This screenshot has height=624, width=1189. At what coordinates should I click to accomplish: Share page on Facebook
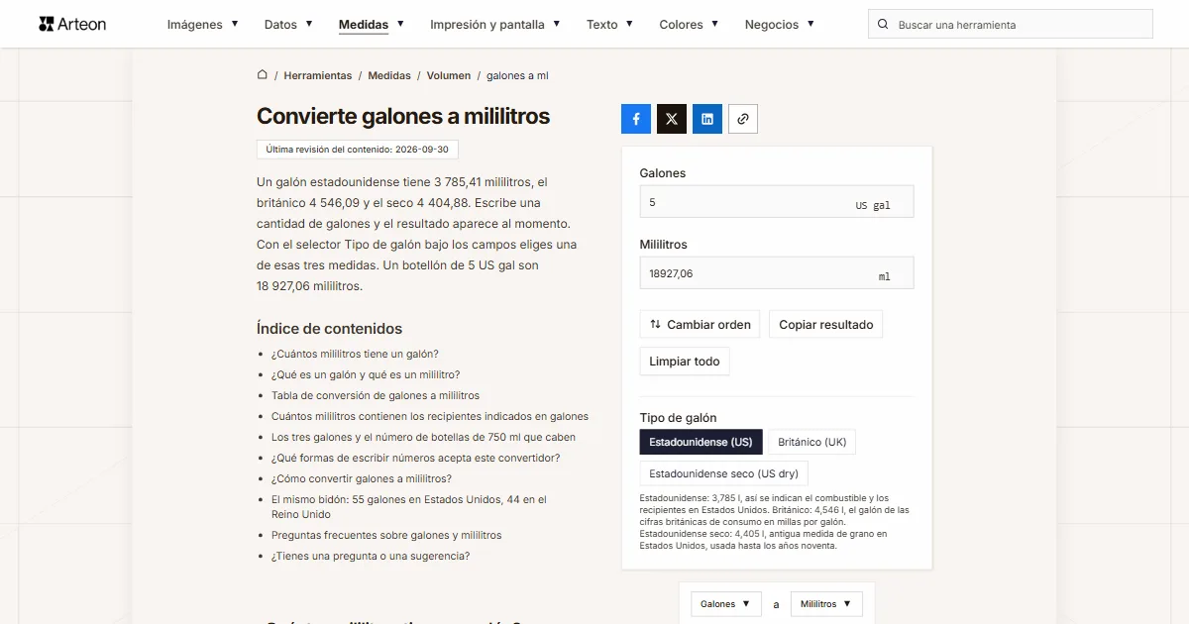[x=636, y=119]
